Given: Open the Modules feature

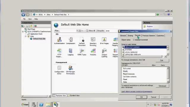Looking at the screenshot, I should click(93, 52).
